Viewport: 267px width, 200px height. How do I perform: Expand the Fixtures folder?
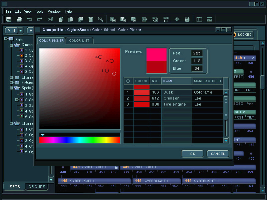tap(11, 83)
